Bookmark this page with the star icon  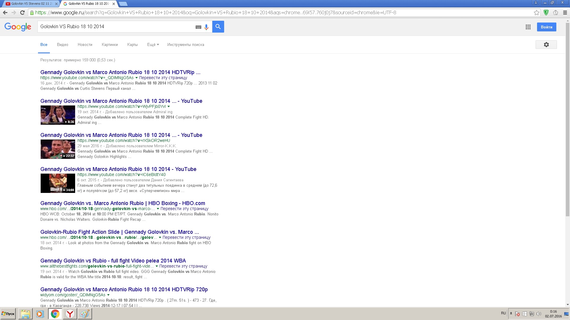[x=536, y=12]
